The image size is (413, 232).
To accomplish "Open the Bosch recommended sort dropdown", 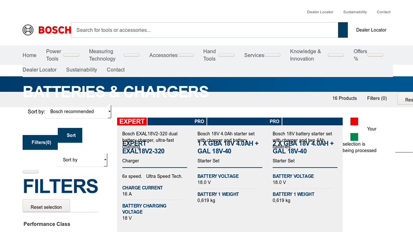I will pyautogui.click(x=78, y=111).
